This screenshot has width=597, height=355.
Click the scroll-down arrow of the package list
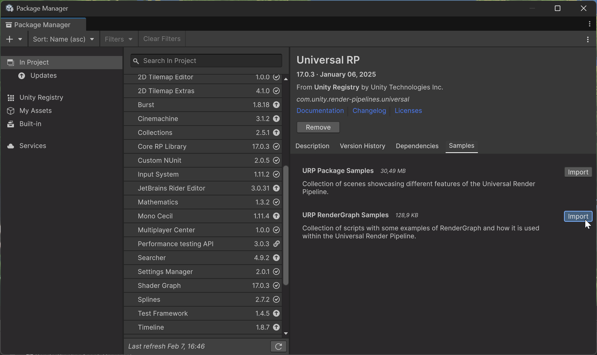pyautogui.click(x=286, y=333)
